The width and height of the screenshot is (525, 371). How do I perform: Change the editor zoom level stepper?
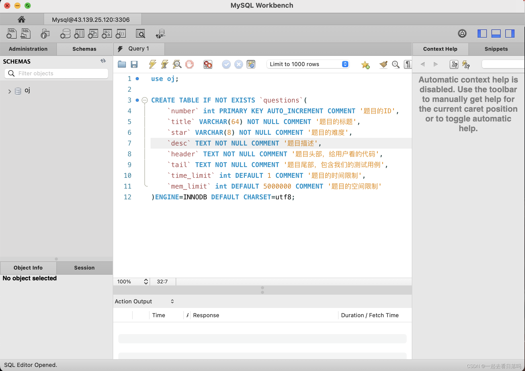tap(146, 282)
